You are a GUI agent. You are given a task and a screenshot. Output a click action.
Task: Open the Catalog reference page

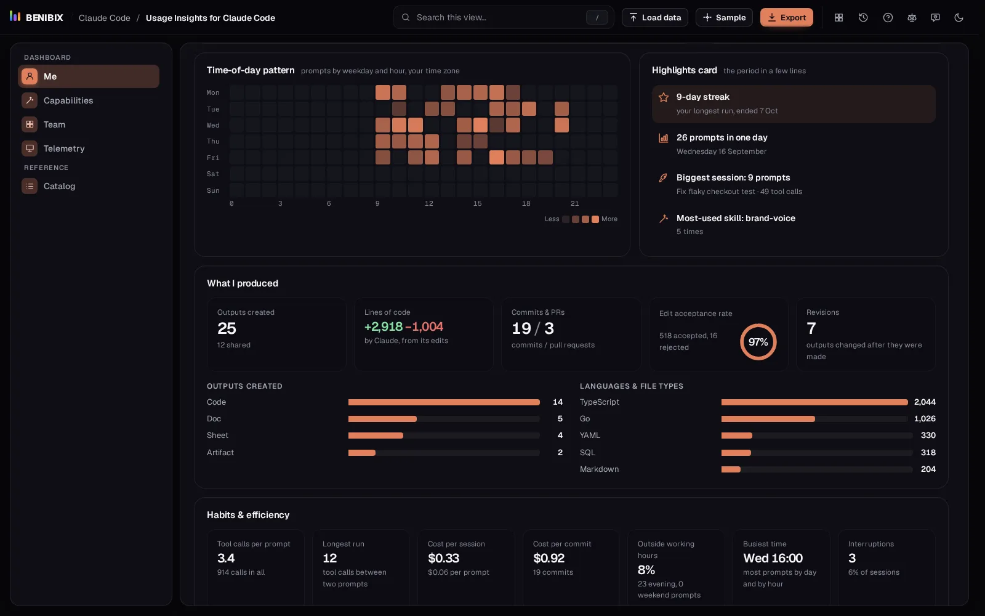pyautogui.click(x=89, y=186)
